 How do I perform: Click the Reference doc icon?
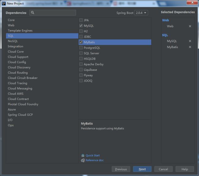tap(83, 160)
